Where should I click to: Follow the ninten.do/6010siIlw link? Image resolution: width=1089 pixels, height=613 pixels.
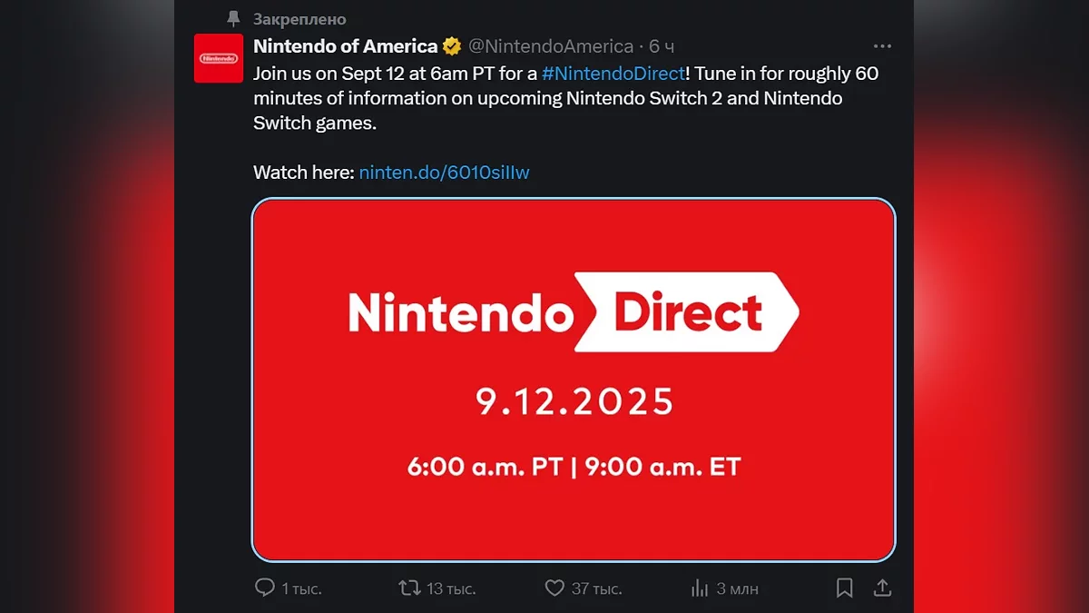coord(444,172)
